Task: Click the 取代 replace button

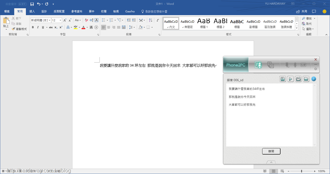Action: pyautogui.click(x=307, y=24)
